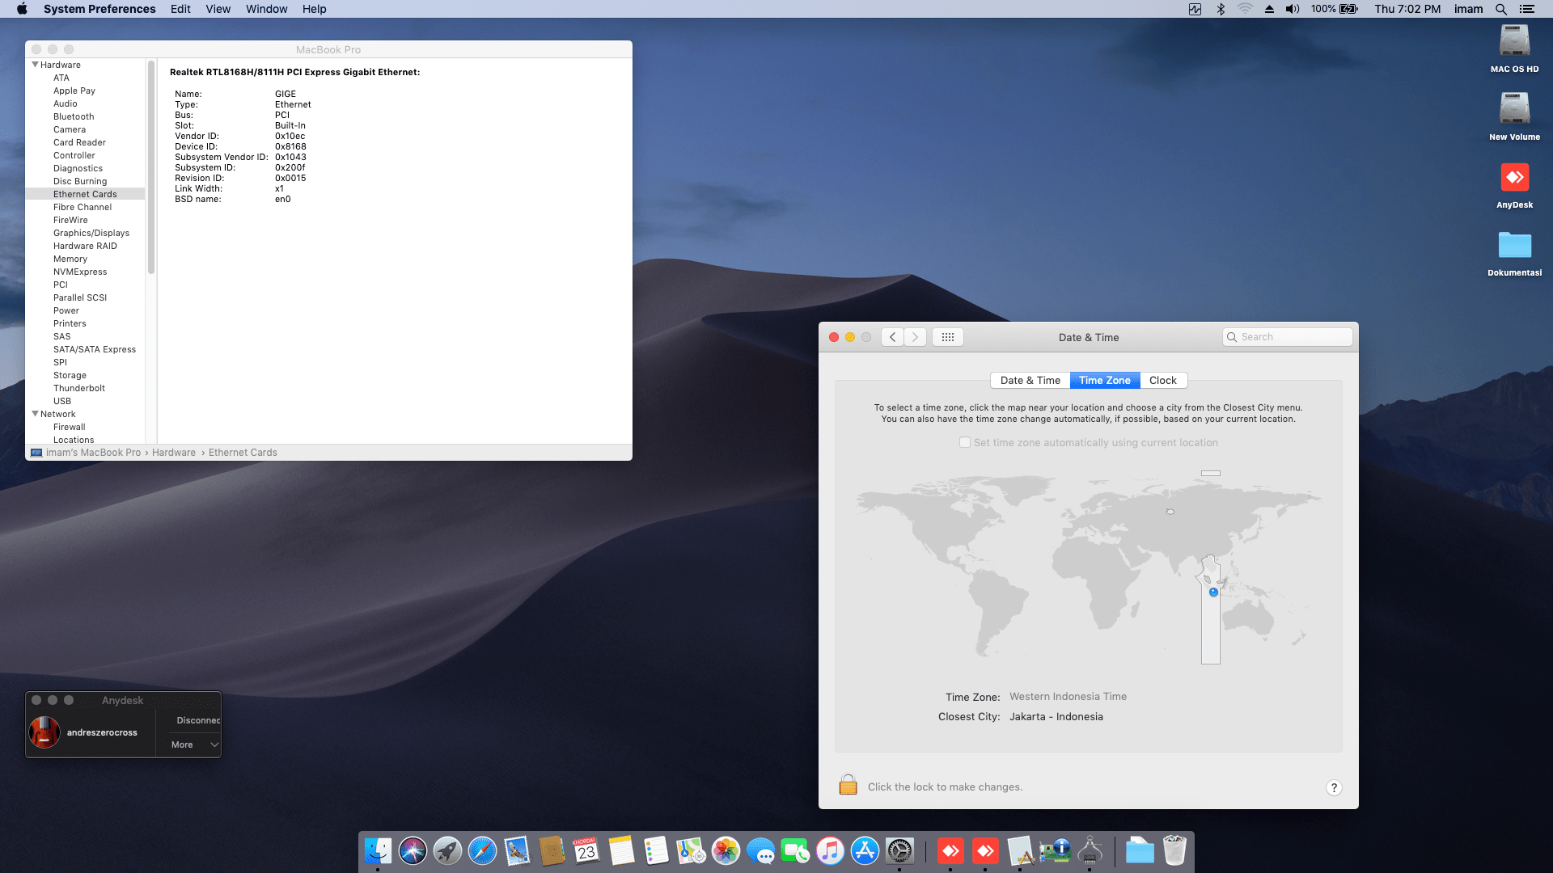Viewport: 1553px width, 873px height.
Task: Select Bluetooth in Hardware list
Action: [74, 116]
